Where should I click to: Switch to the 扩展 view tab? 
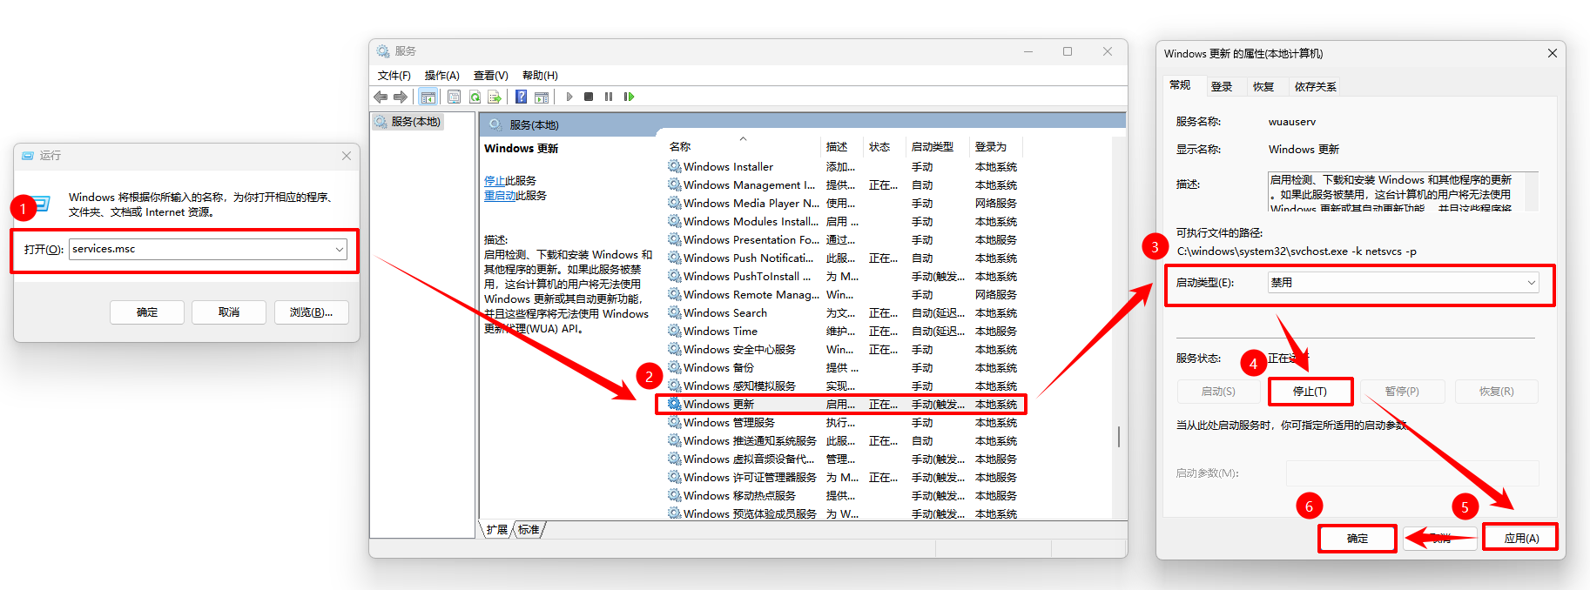point(497,529)
